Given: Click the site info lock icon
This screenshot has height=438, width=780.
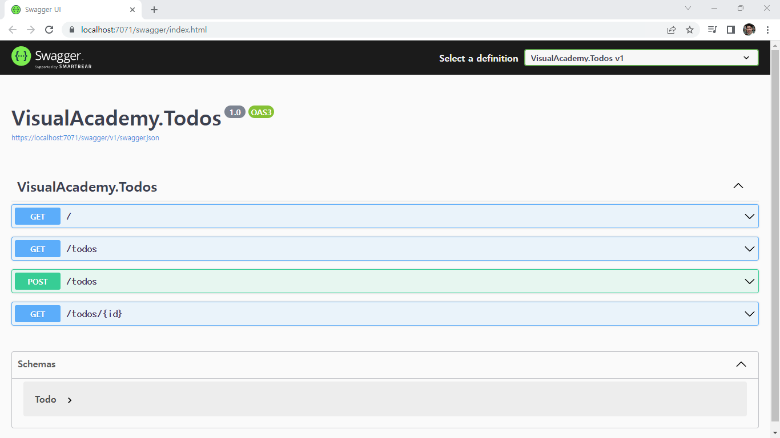Looking at the screenshot, I should coord(72,30).
